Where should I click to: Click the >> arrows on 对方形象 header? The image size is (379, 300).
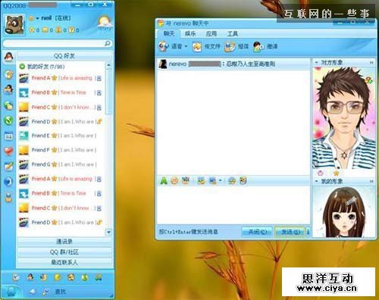coord(371,62)
